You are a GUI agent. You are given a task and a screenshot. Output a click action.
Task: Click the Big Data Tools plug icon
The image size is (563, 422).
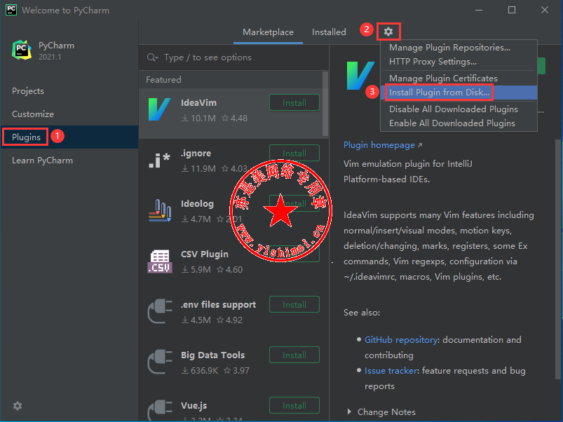[x=159, y=362]
